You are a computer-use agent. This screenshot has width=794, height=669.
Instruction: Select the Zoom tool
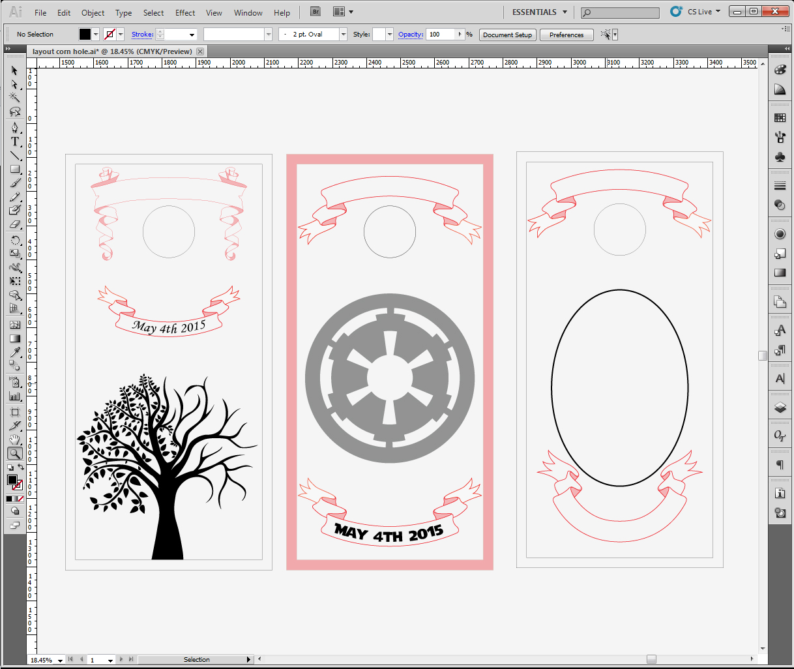pos(15,454)
